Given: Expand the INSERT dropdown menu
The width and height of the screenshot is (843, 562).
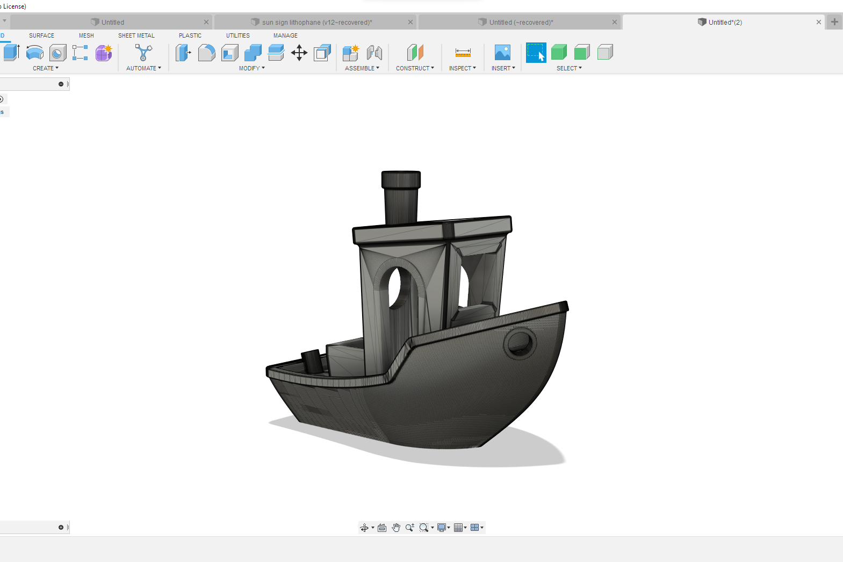Looking at the screenshot, I should coord(503,68).
